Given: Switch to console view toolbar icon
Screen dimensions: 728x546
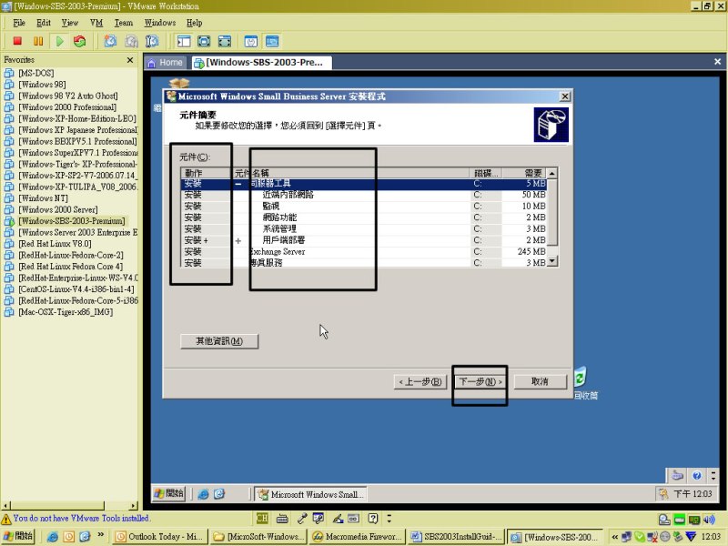Looking at the screenshot, I should click(272, 41).
